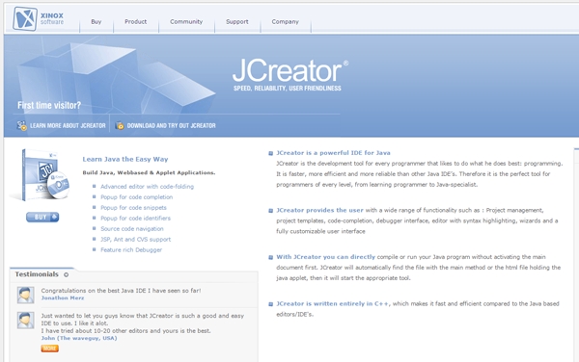Screen dimensions: 579x362
Task: Click the Learn More About JCreator icon
Action: 22,125
